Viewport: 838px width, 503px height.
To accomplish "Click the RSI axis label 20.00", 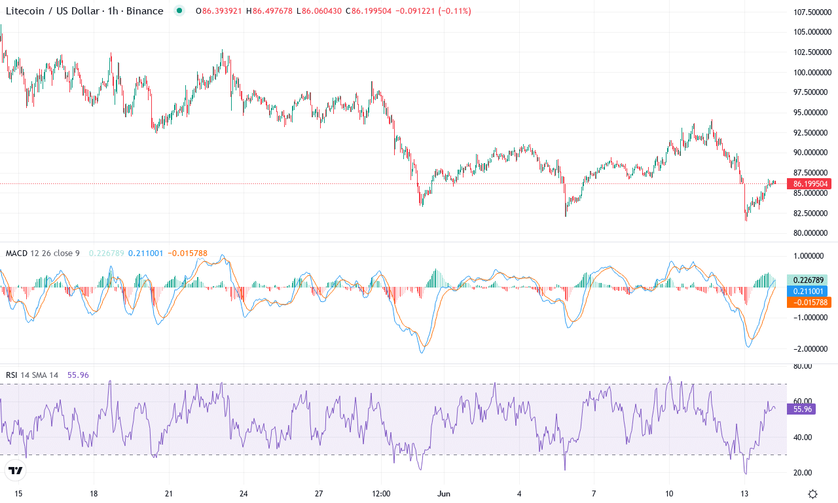I will [802, 472].
